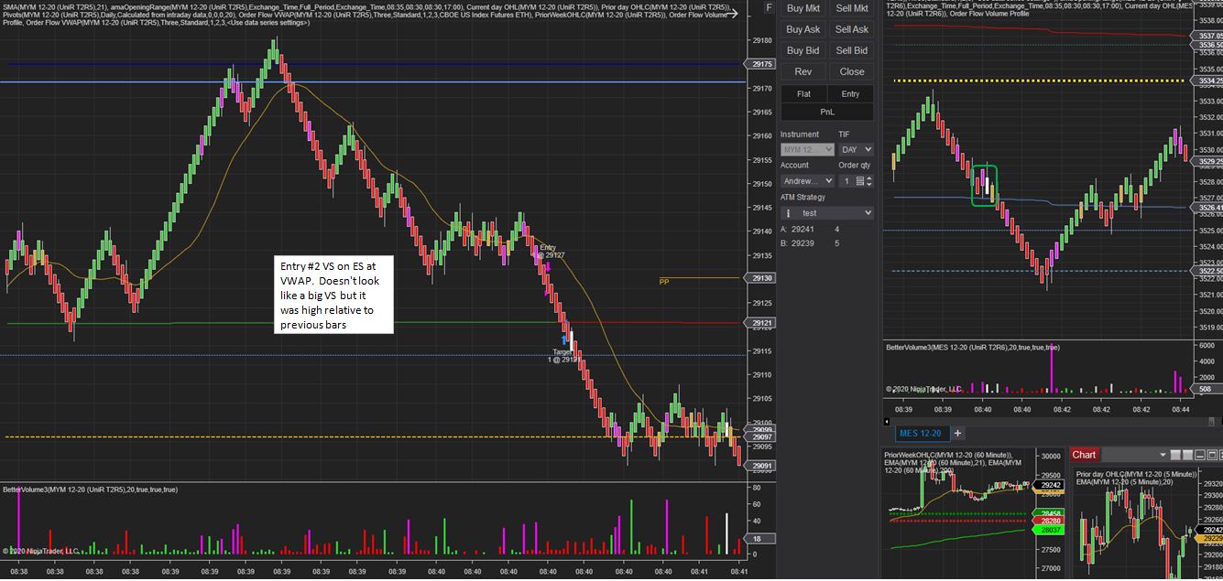Viewport: 1223px width, 581px height.
Task: Click the 'Entry #2 VS on ES' text annotation
Action: (x=334, y=294)
